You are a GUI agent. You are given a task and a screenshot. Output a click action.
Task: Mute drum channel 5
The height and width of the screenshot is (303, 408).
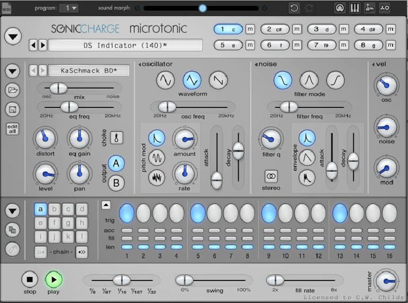(x=250, y=45)
